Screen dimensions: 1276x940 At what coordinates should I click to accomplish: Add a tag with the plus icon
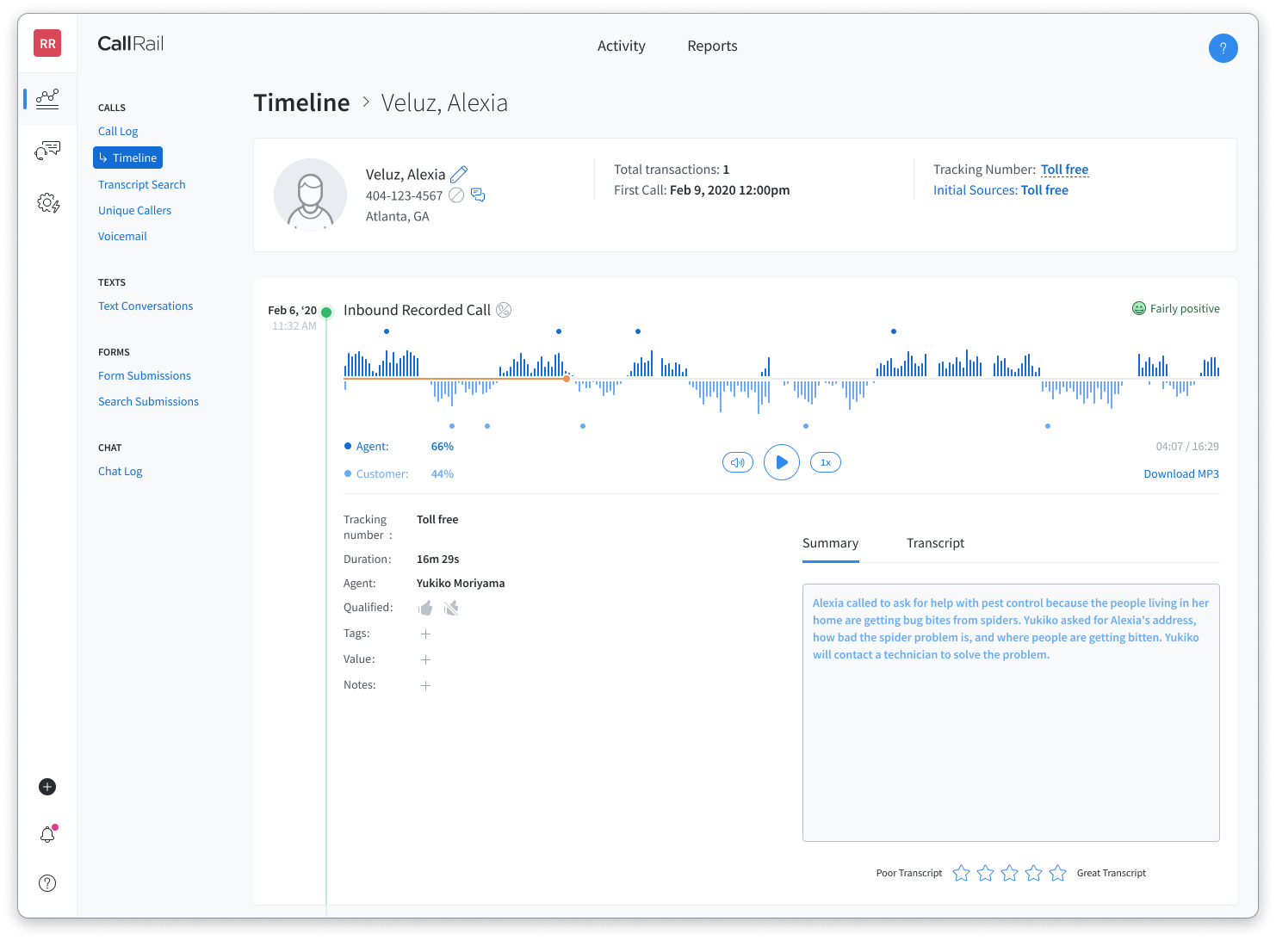coord(425,634)
